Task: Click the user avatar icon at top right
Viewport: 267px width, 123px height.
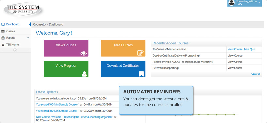Action: click(231, 3)
